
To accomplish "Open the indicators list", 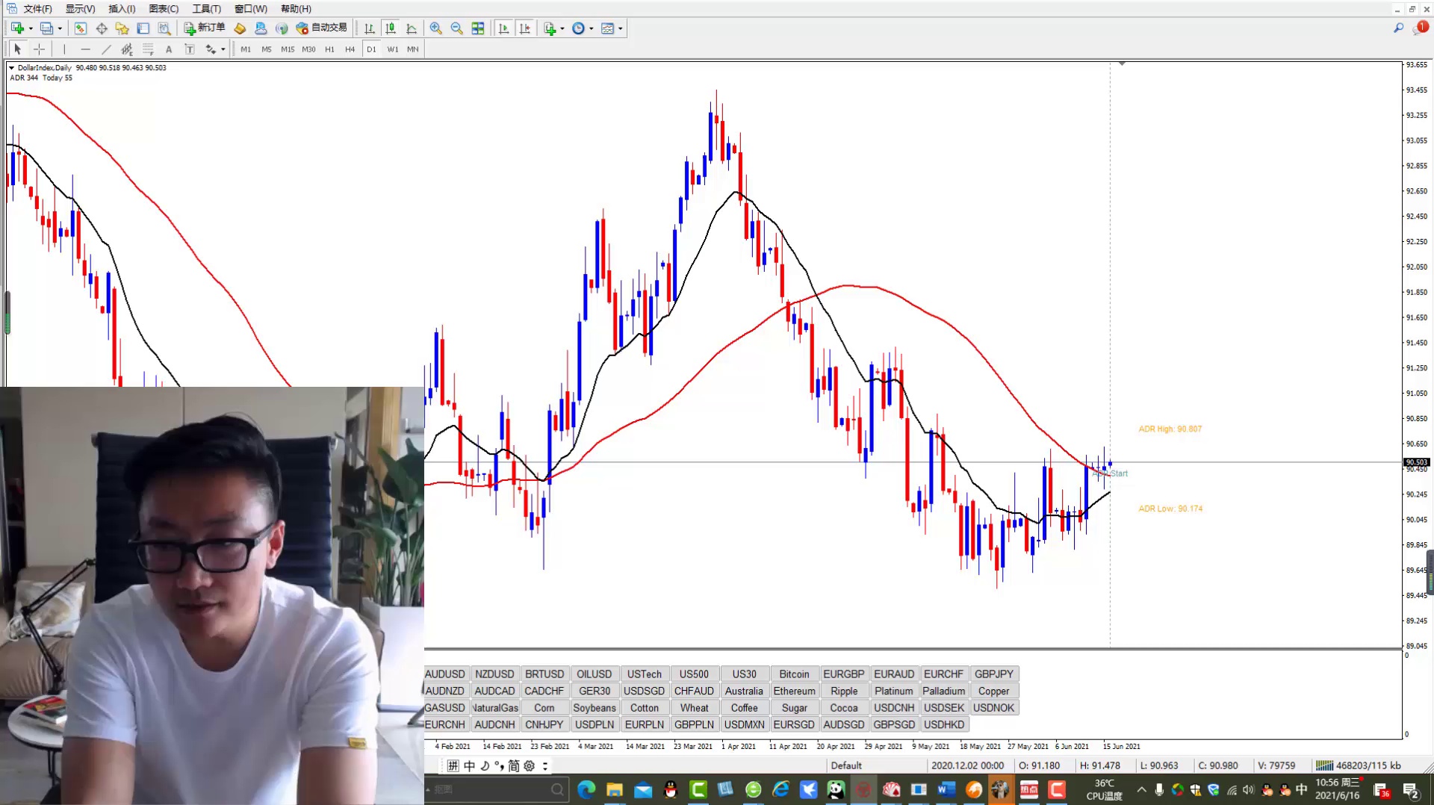I will 550,28.
